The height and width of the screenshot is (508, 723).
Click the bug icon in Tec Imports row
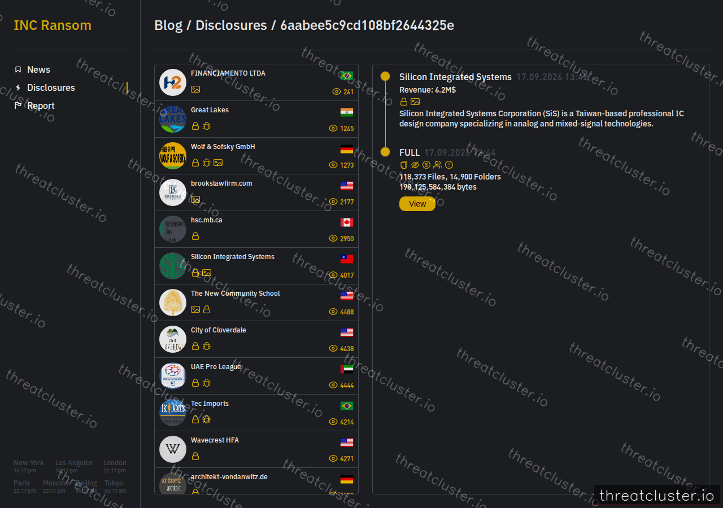point(207,419)
